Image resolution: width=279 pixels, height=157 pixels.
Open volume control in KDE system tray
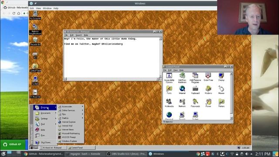(247, 154)
